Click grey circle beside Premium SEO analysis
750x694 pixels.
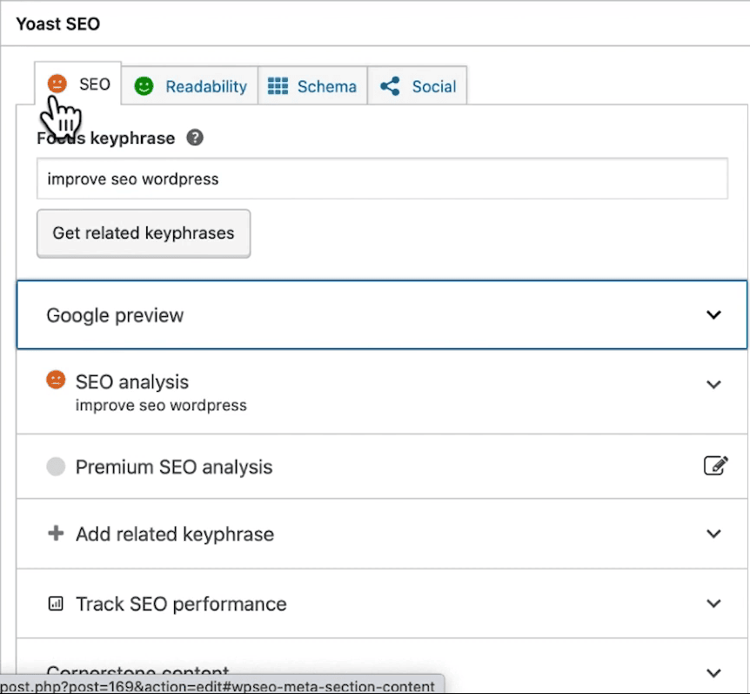(x=56, y=467)
